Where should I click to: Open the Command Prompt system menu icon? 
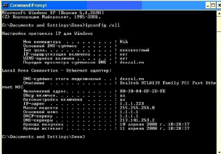tap(6, 5)
